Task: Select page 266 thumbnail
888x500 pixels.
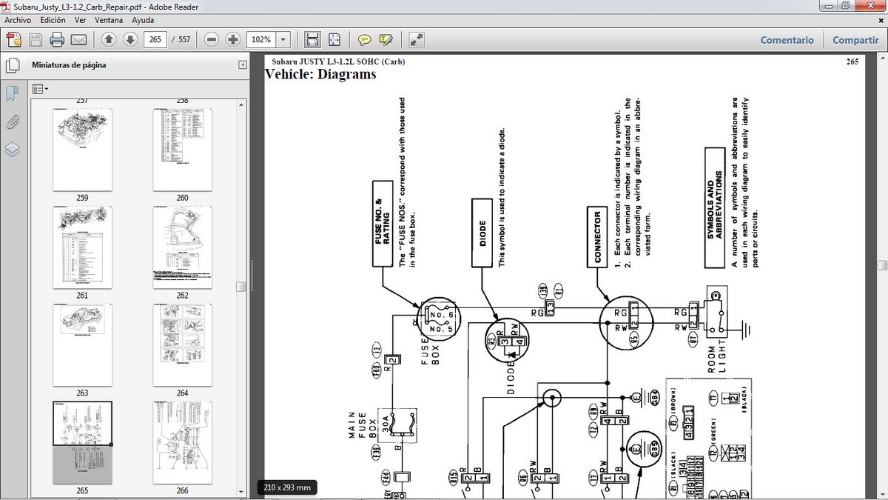Action: pyautogui.click(x=182, y=443)
